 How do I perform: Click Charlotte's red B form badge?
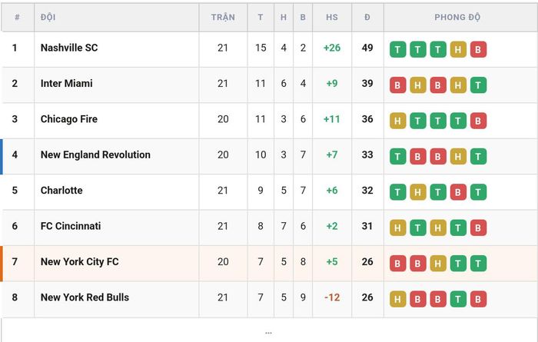(x=458, y=192)
